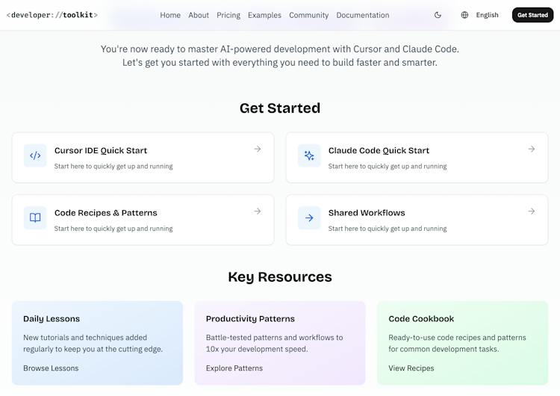Select the Code Cookbook card heading
Viewport: 560px width, 396px height.
click(421, 319)
